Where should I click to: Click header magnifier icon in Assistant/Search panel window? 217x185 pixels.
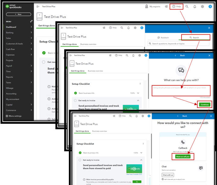(x=122, y=28)
